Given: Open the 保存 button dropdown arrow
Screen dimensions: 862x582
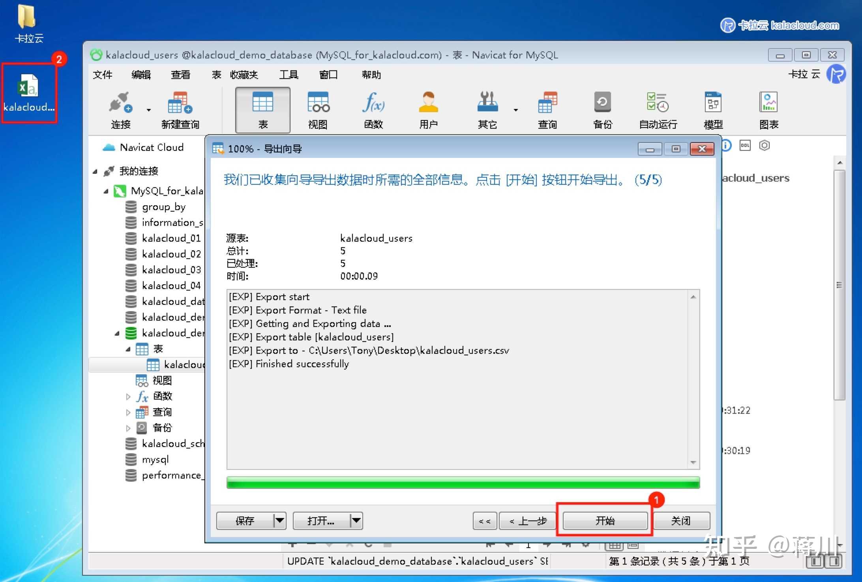Looking at the screenshot, I should [280, 520].
